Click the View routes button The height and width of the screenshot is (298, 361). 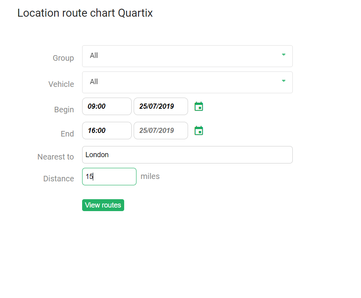(x=103, y=205)
